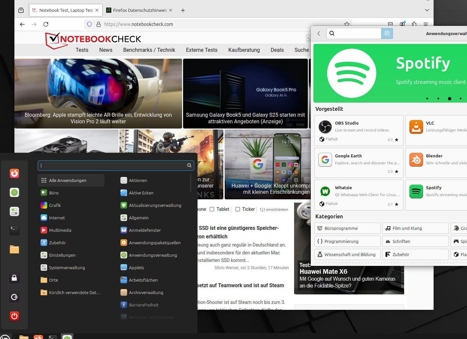Open the Kaufberatung menu item

click(244, 50)
